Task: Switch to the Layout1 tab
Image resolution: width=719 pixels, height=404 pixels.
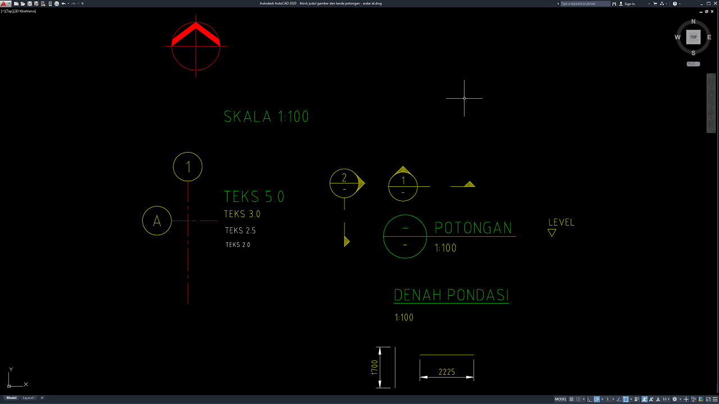Action: [x=29, y=398]
